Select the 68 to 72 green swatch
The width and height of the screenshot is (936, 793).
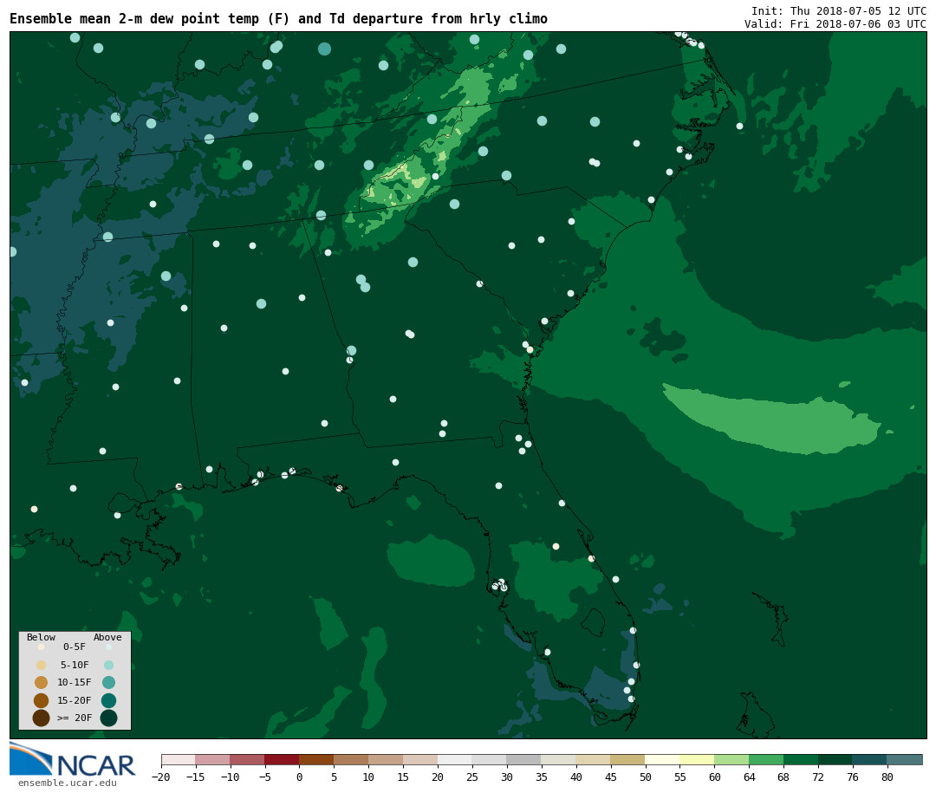801,759
